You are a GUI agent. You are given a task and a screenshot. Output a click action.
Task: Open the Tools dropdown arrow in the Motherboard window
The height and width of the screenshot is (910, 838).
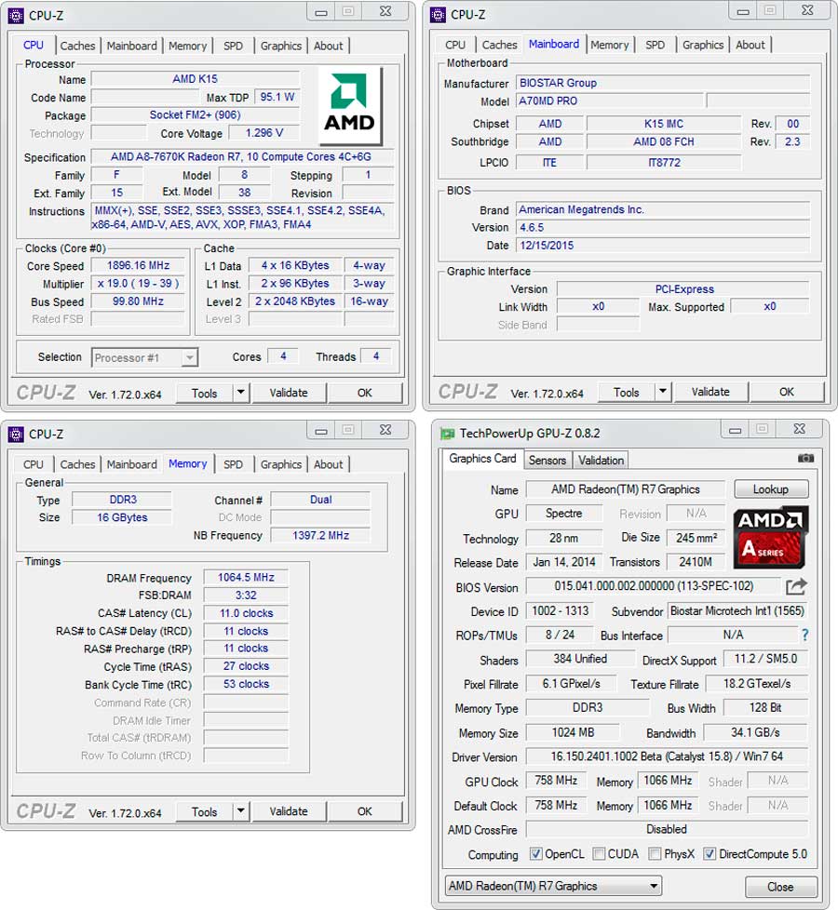[663, 392]
